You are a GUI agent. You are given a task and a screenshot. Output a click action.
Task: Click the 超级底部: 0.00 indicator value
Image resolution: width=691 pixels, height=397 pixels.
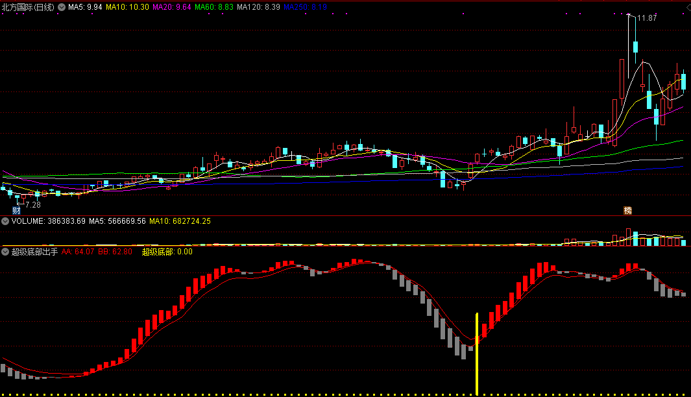(x=167, y=252)
